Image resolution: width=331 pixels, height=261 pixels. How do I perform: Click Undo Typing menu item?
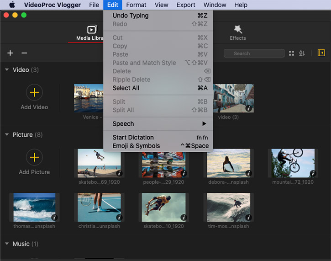pyautogui.click(x=131, y=16)
